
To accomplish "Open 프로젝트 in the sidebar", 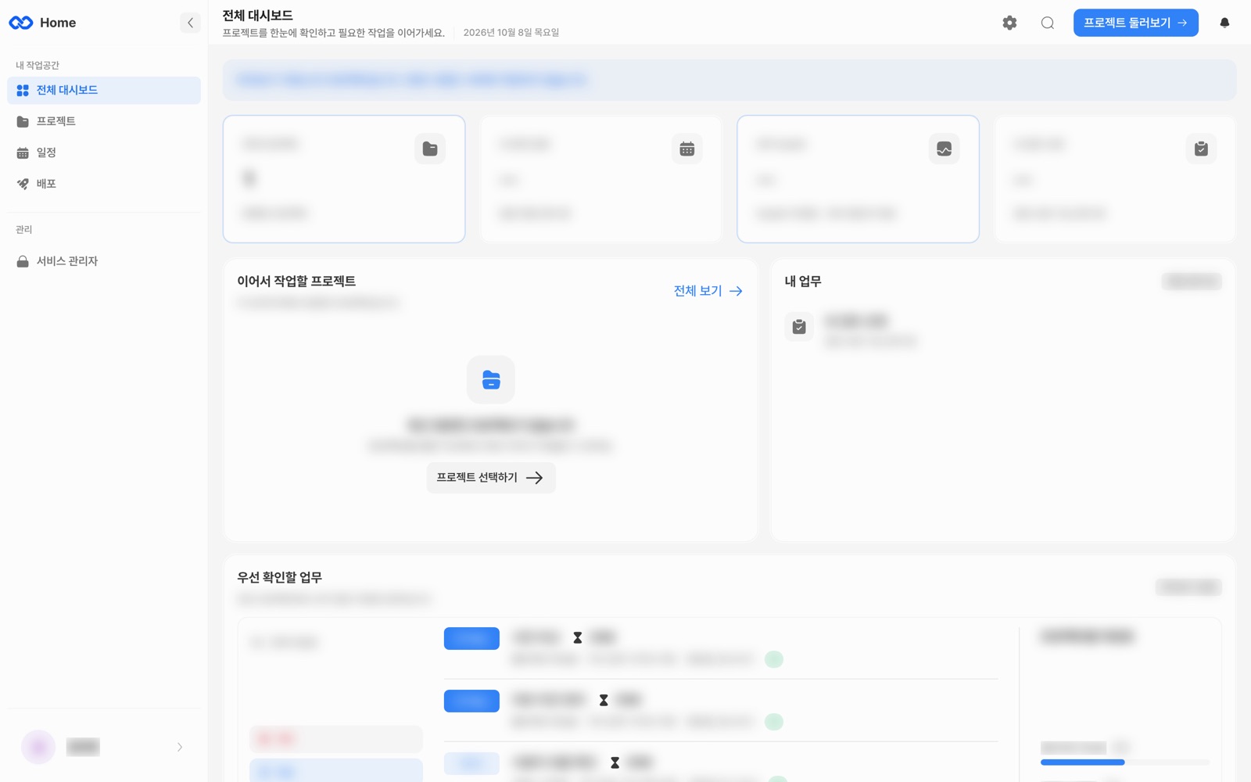I will 104,121.
